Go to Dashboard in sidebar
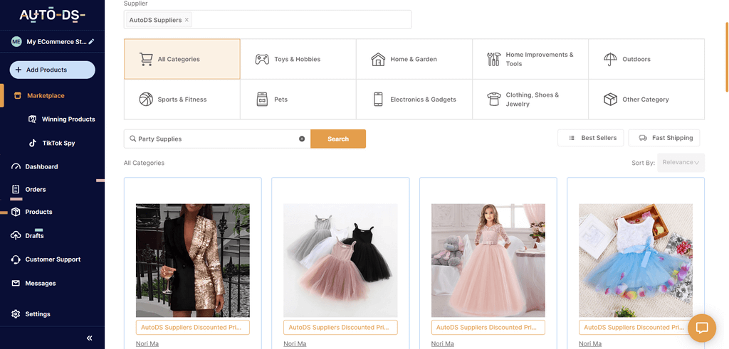The image size is (729, 349). click(41, 166)
